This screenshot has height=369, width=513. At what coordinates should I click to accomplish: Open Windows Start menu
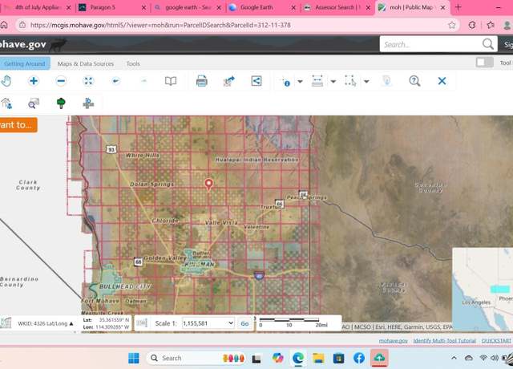point(134,358)
